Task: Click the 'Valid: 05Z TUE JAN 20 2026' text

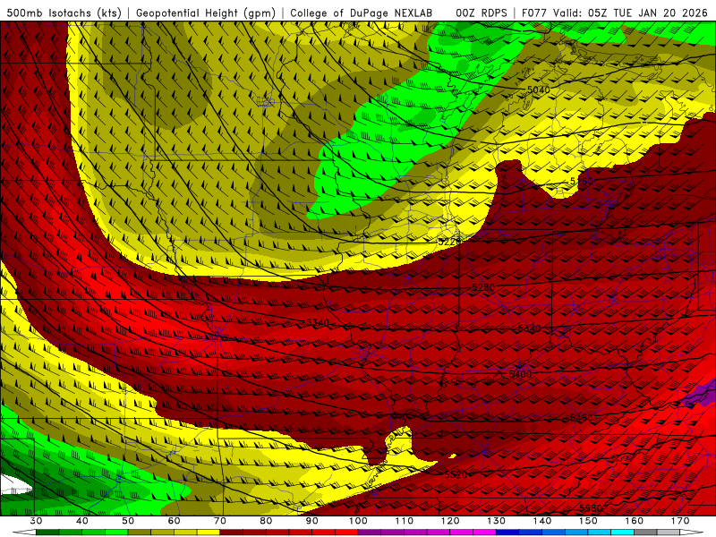Action: click(631, 13)
